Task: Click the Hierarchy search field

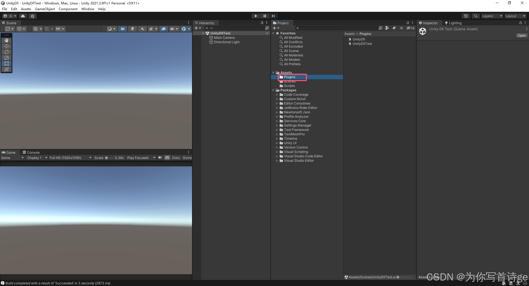Action: point(234,28)
